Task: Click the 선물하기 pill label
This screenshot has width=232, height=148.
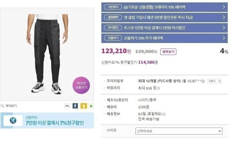Action: click(113, 38)
